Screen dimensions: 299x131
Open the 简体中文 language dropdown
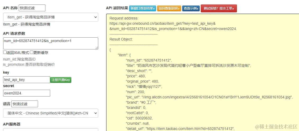[51, 113]
